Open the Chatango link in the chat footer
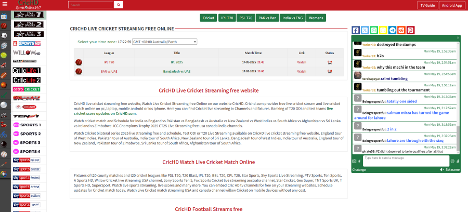This screenshot has width=468, height=212. [x=359, y=170]
